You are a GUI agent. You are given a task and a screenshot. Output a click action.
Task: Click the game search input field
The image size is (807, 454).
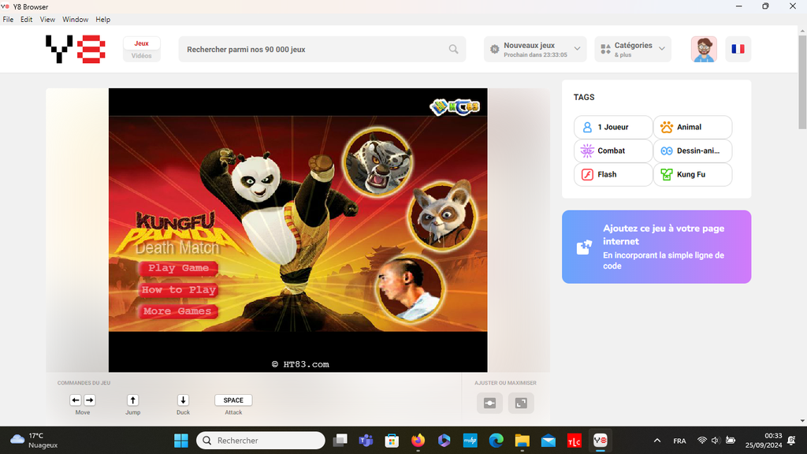click(x=315, y=49)
